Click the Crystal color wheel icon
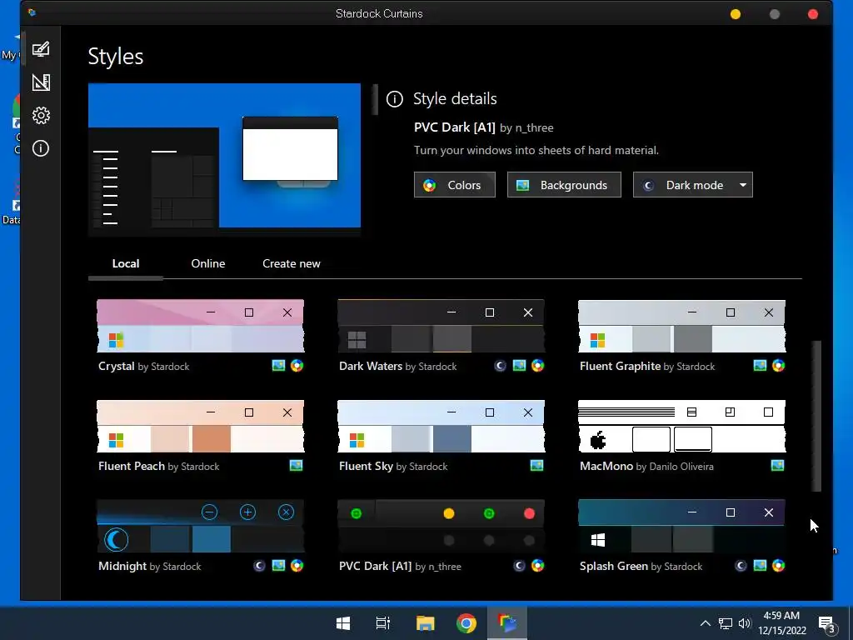The image size is (853, 640). tap(297, 365)
